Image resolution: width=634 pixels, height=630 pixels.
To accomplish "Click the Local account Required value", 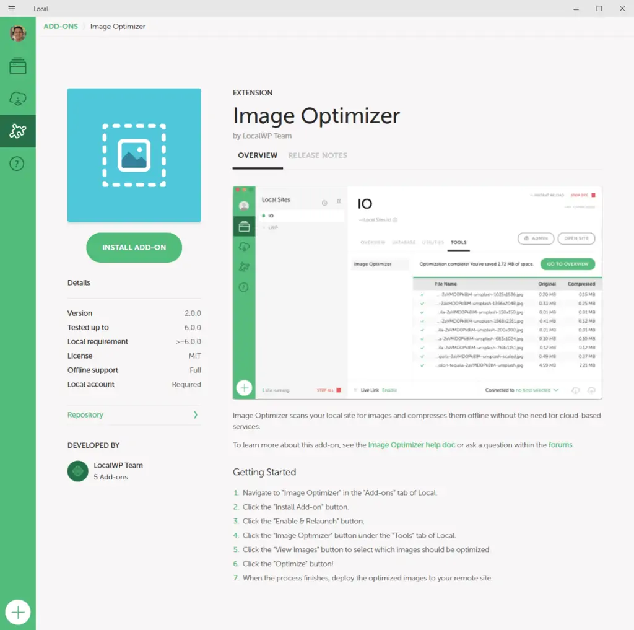I will (x=186, y=384).
